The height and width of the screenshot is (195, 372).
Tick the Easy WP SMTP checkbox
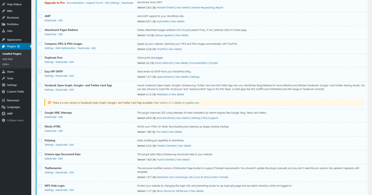(x=40, y=71)
